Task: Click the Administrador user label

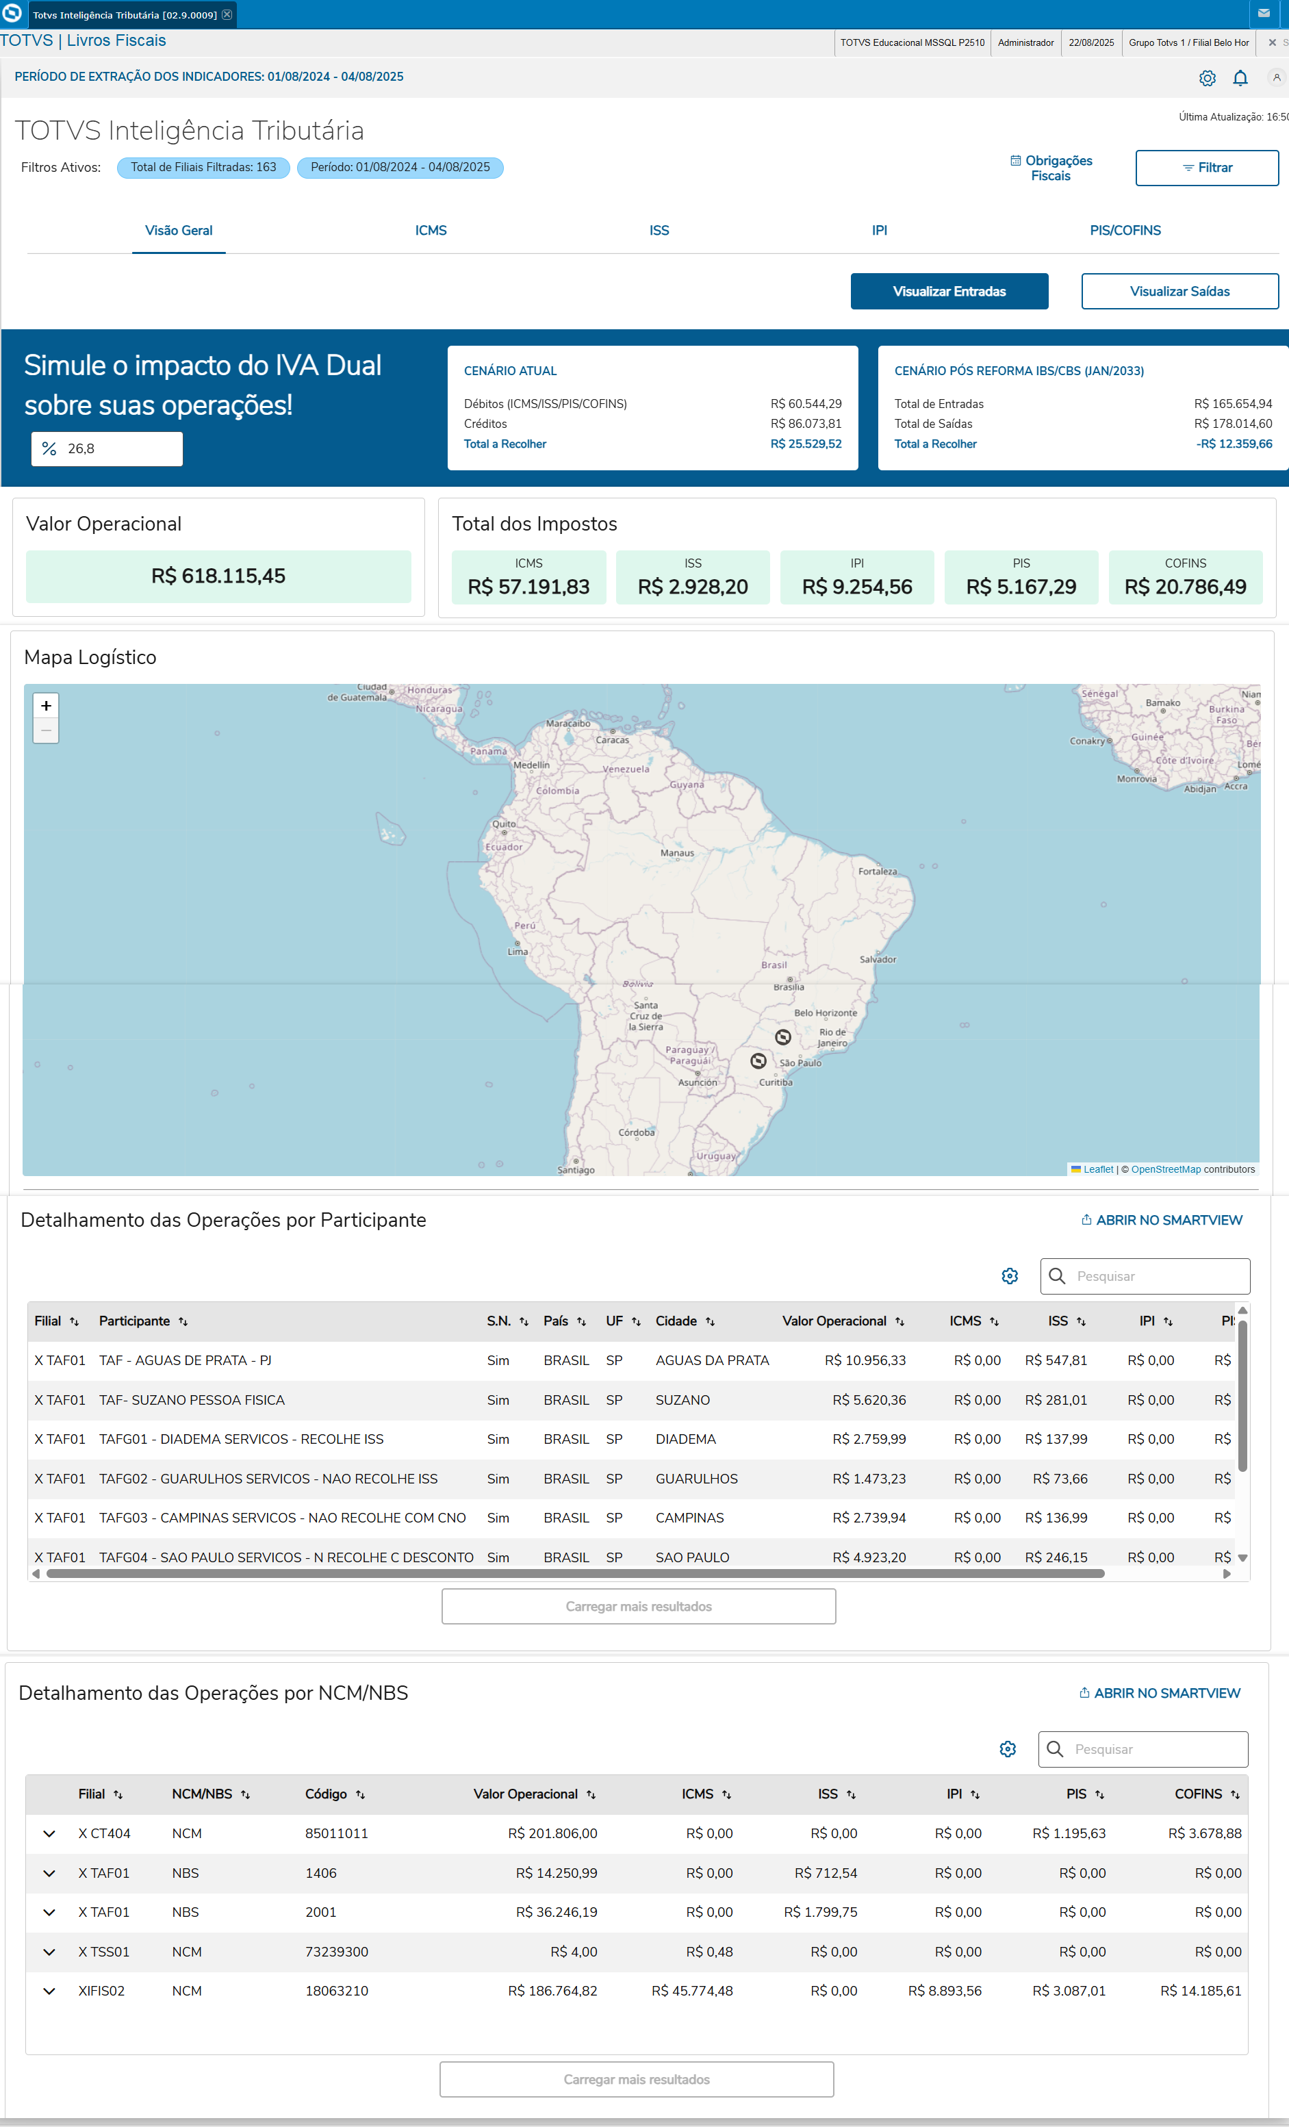Action: [1025, 42]
